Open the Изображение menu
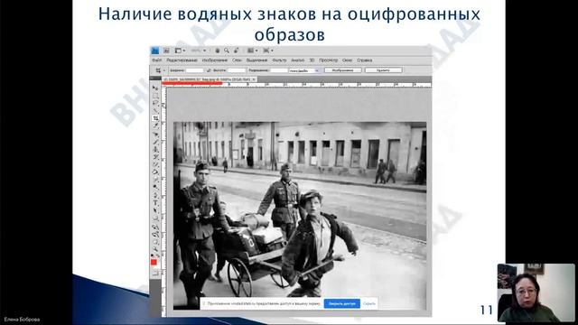This screenshot has height=325, width=578. pyautogui.click(x=215, y=60)
